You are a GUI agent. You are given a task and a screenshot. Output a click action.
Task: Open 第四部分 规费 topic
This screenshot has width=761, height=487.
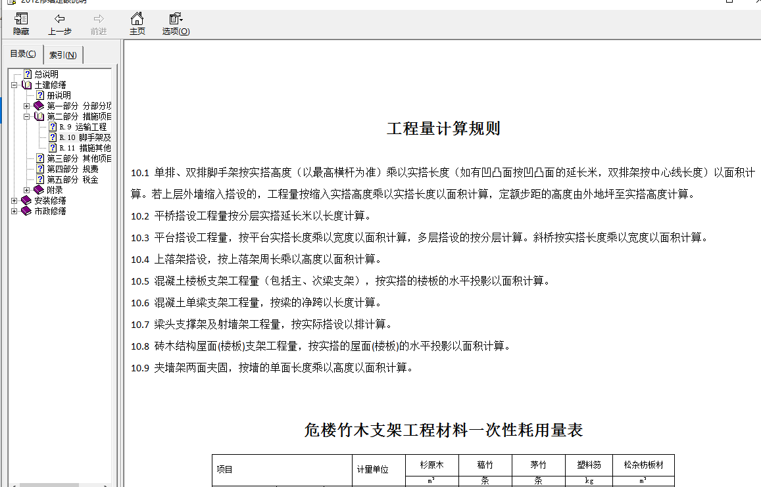click(72, 170)
